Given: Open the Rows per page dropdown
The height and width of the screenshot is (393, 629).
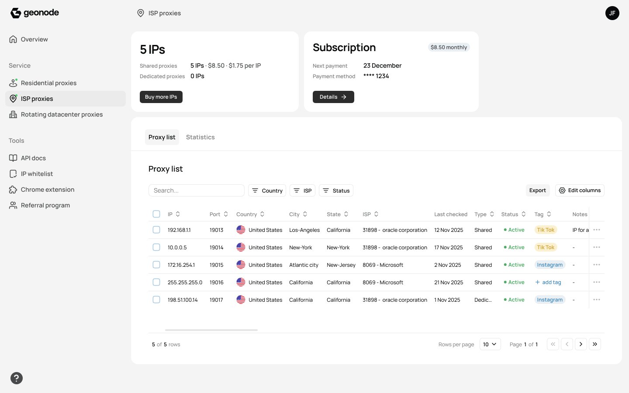Looking at the screenshot, I should point(490,344).
